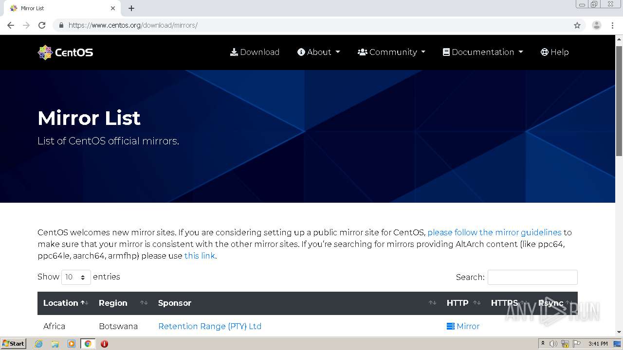Go back with the browser back arrow

(11, 25)
